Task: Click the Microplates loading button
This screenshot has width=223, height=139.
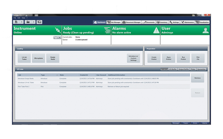Action: coord(38,58)
